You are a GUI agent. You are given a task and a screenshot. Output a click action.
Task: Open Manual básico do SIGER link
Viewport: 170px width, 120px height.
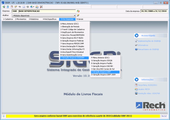coord(148,49)
